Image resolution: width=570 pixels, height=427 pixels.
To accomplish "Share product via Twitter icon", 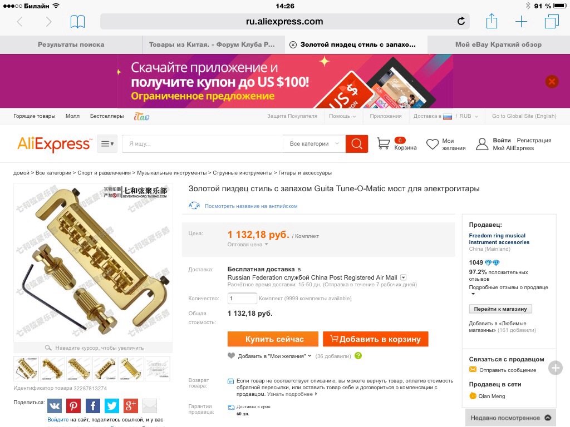I will click(111, 405).
